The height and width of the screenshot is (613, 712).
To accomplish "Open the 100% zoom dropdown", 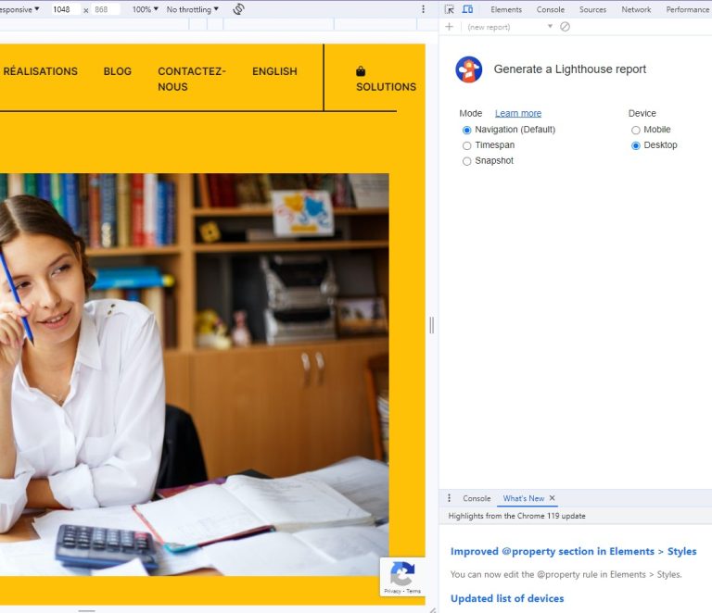I will pos(144,9).
